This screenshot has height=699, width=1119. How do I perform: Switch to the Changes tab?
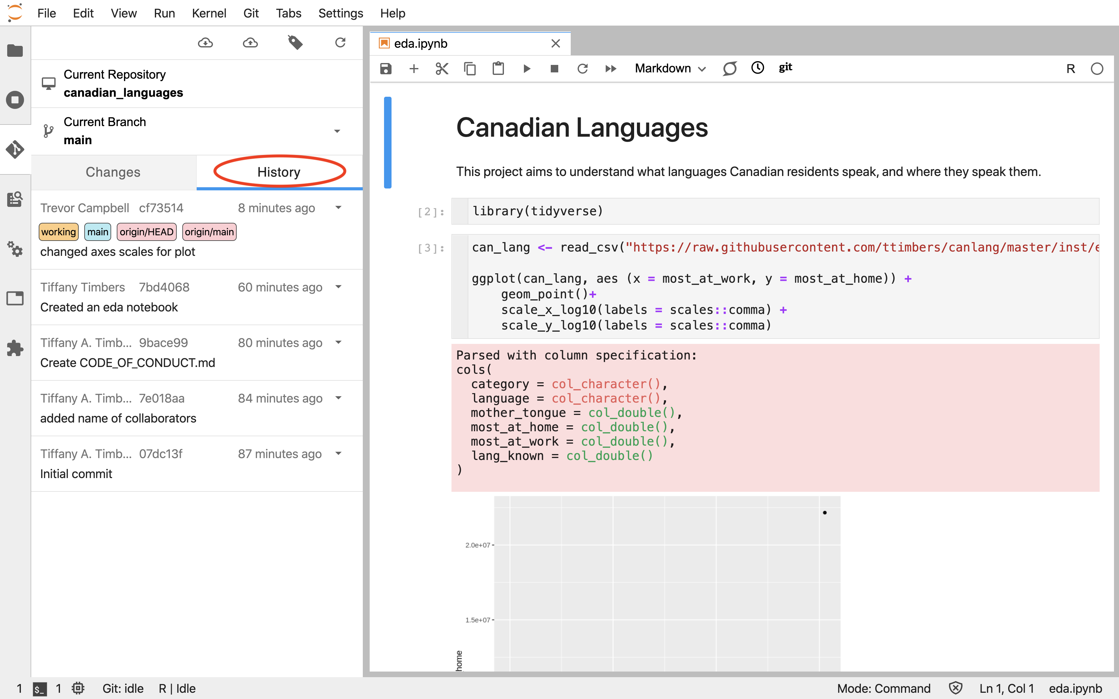[113, 173]
